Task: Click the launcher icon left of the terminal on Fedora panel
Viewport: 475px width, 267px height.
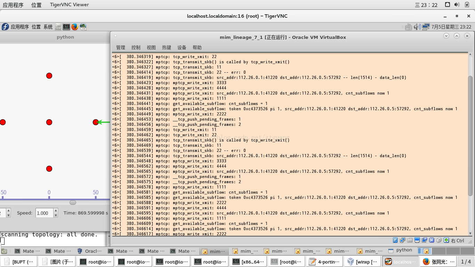Action: click(58, 27)
